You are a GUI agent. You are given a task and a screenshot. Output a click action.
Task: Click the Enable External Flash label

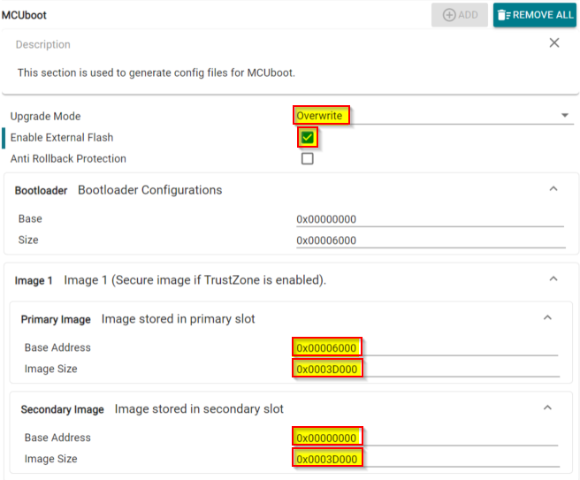62,138
